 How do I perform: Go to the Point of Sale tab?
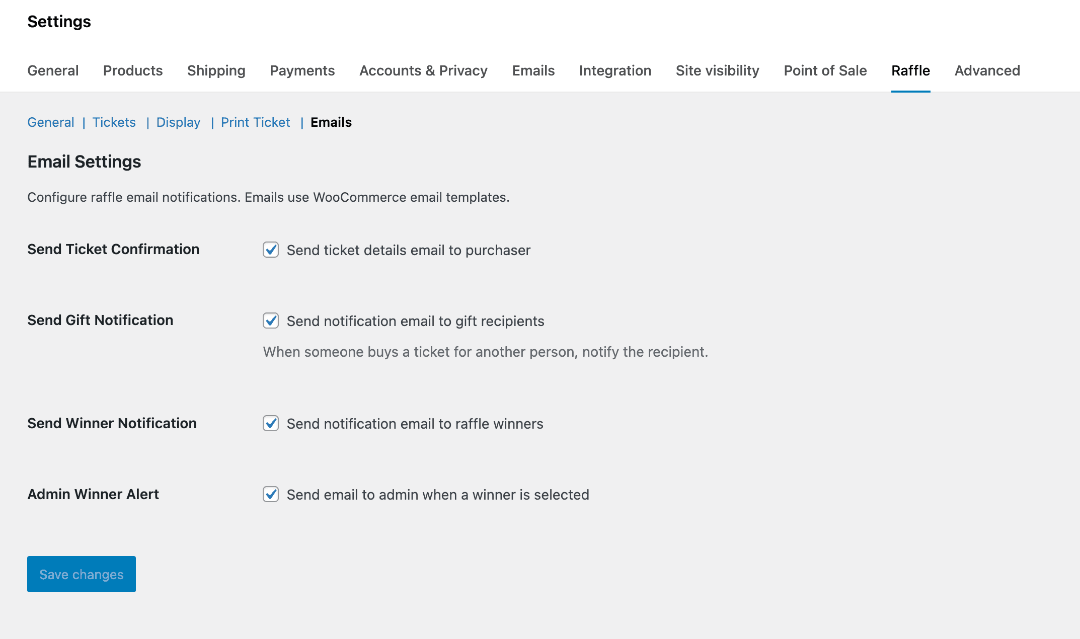pyautogui.click(x=825, y=70)
